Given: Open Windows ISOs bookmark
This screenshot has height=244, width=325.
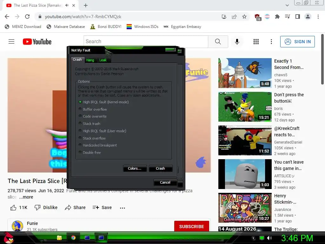Looking at the screenshot, I should (x=143, y=27).
